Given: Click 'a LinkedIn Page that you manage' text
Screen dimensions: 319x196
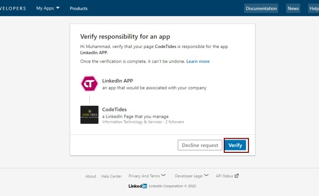Looking at the screenshot, I should coord(135,117).
